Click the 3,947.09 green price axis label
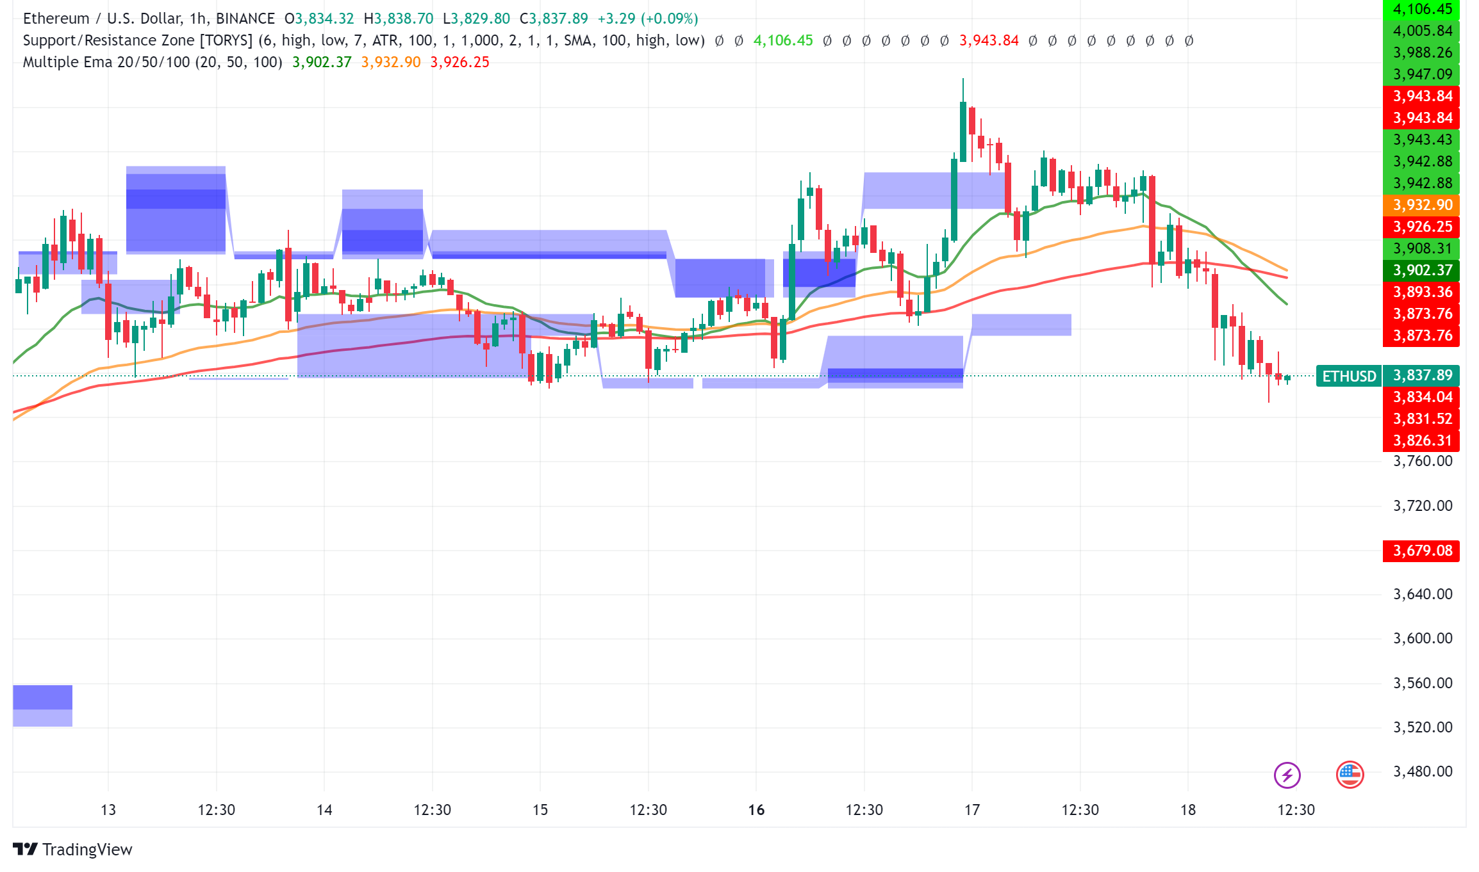The height and width of the screenshot is (872, 1479). 1422,74
